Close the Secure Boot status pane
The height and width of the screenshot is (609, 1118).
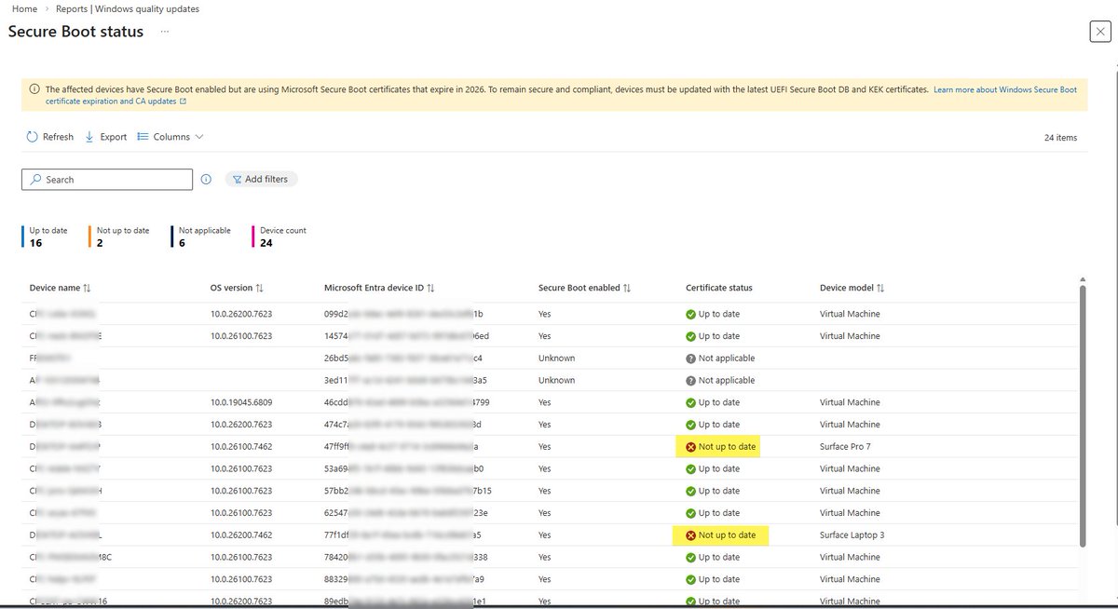click(x=1099, y=32)
